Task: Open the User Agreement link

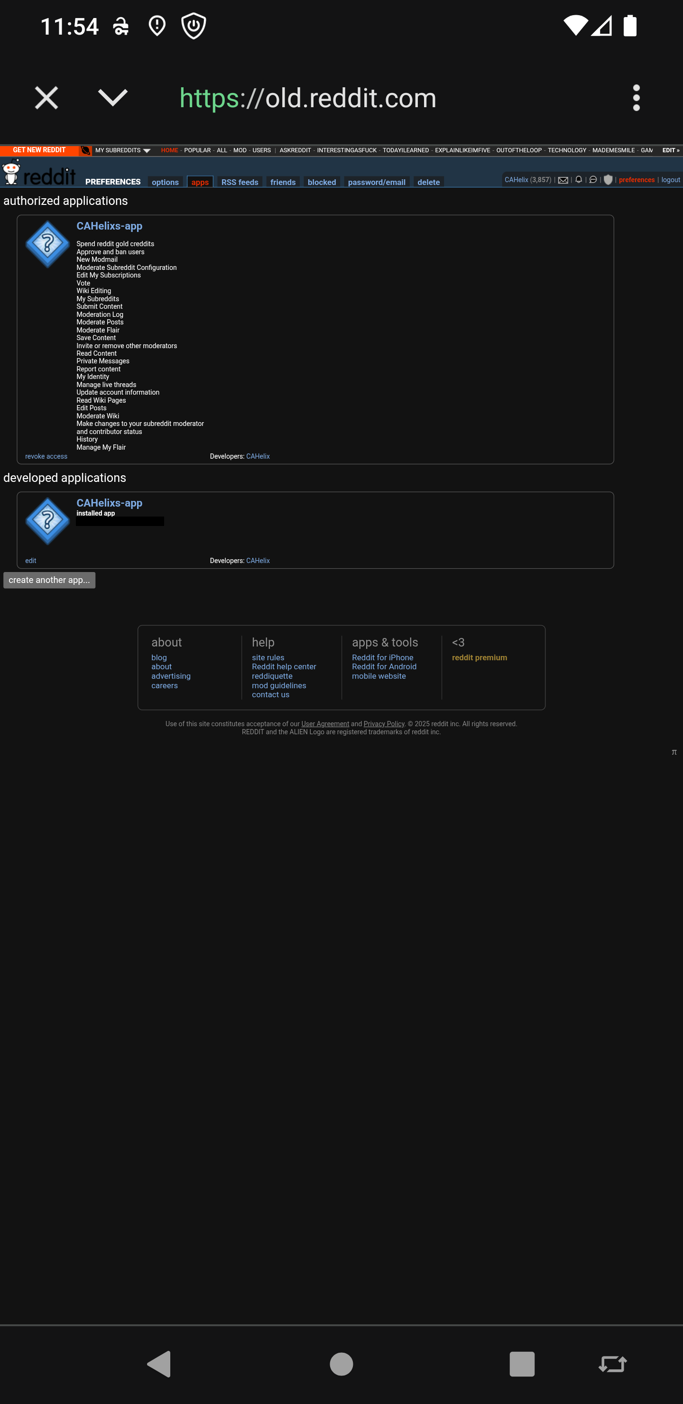Action: tap(325, 724)
